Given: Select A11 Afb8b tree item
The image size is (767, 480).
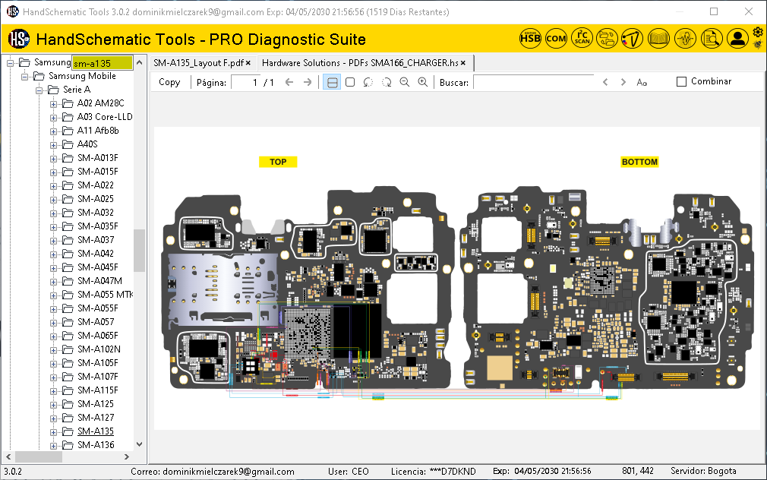Looking at the screenshot, I should (x=98, y=131).
